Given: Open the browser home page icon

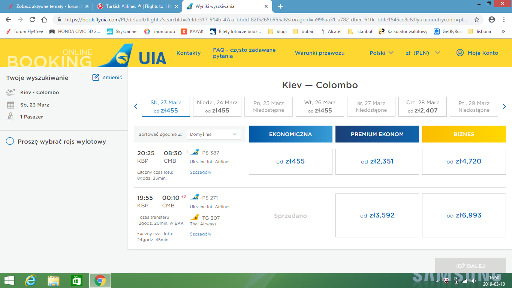Looking at the screenshot, I should click(x=44, y=19).
